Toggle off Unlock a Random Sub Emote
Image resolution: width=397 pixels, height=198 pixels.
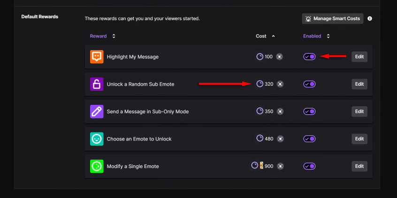coord(309,84)
